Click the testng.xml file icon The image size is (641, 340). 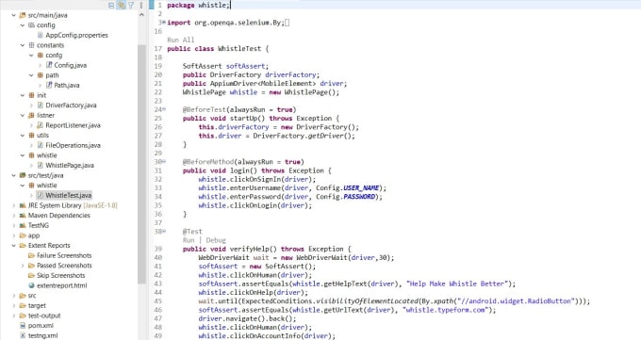(23, 335)
